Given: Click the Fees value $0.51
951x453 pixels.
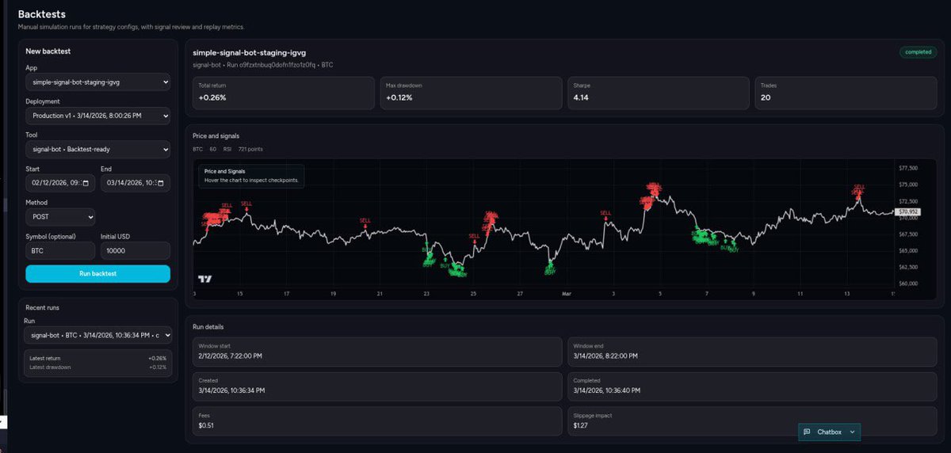Looking at the screenshot, I should pos(206,424).
